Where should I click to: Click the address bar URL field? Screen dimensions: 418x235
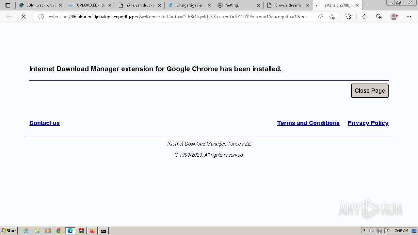pos(180,17)
